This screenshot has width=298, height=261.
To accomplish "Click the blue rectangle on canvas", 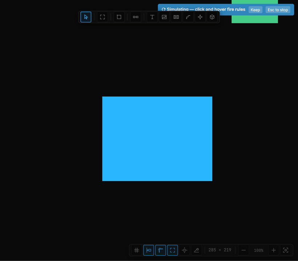I will pyautogui.click(x=157, y=139).
